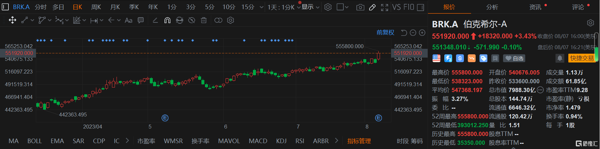Expand polygon tool options arrow

(50, 20)
